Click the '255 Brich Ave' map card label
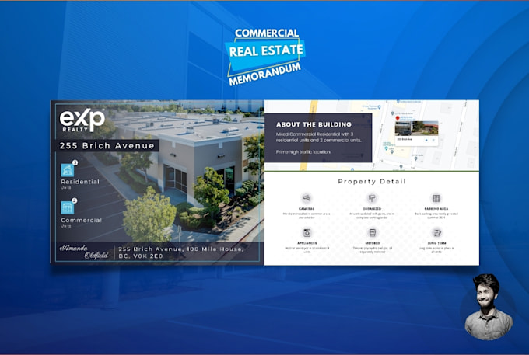Viewport: 529px width, 355px height. pos(403,139)
